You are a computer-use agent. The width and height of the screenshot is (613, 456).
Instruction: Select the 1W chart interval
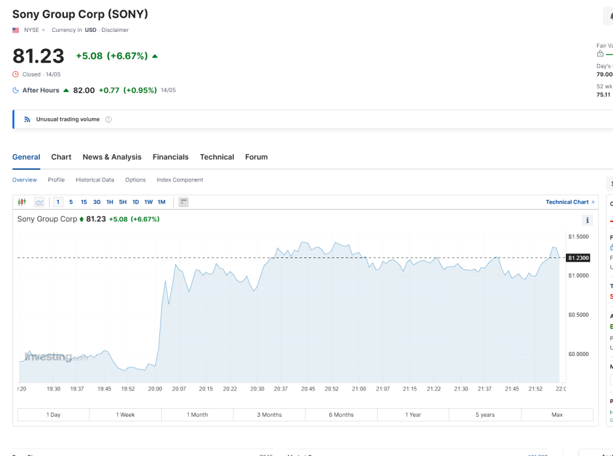[148, 202]
